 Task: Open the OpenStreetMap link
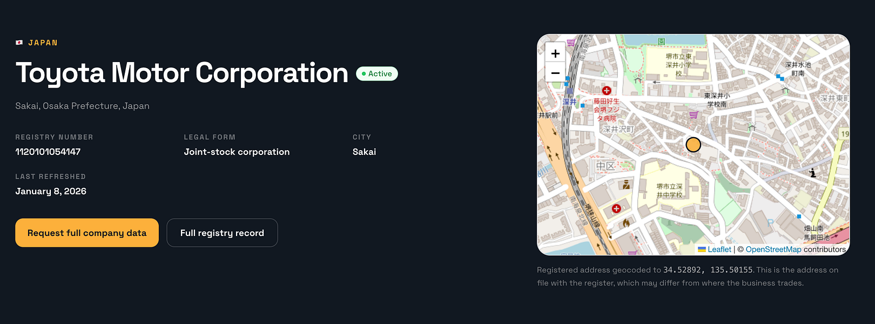[773, 249]
